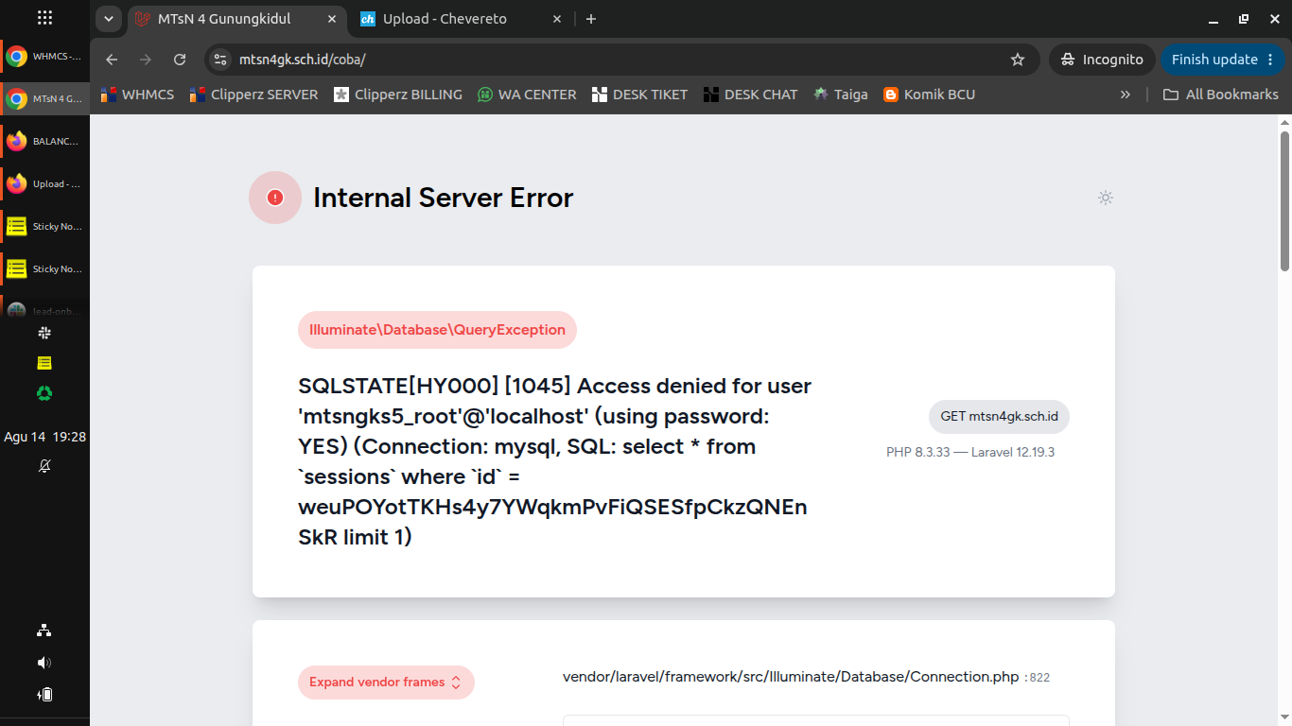Image resolution: width=1292 pixels, height=726 pixels.
Task: Switch to the Upload - Chevereto tab
Action: coord(462,19)
